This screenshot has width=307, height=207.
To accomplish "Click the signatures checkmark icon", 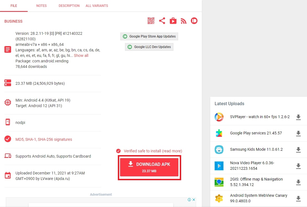I will tap(8, 139).
